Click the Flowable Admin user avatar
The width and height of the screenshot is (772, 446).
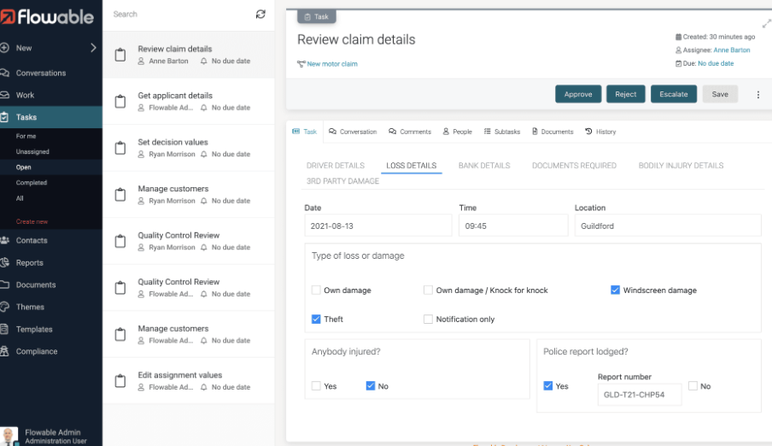click(x=9, y=436)
